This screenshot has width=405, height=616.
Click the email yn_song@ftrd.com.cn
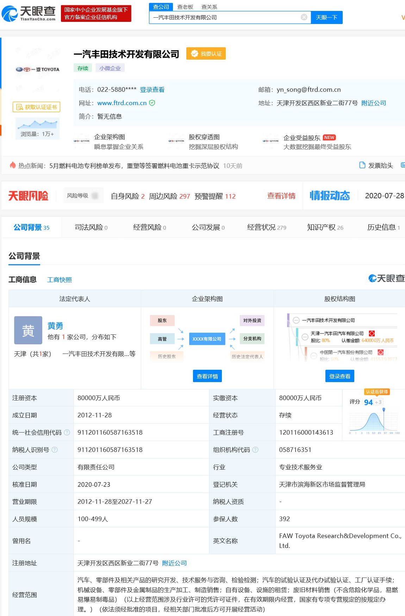309,90
